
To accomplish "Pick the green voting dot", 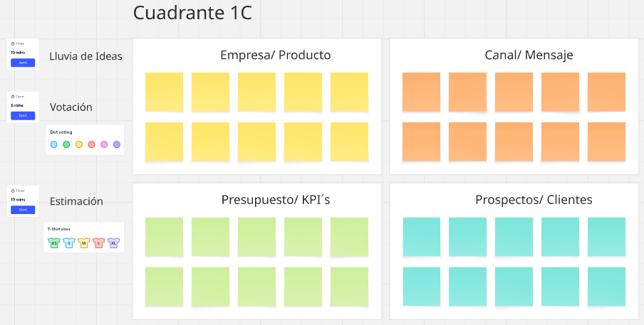I will click(66, 144).
